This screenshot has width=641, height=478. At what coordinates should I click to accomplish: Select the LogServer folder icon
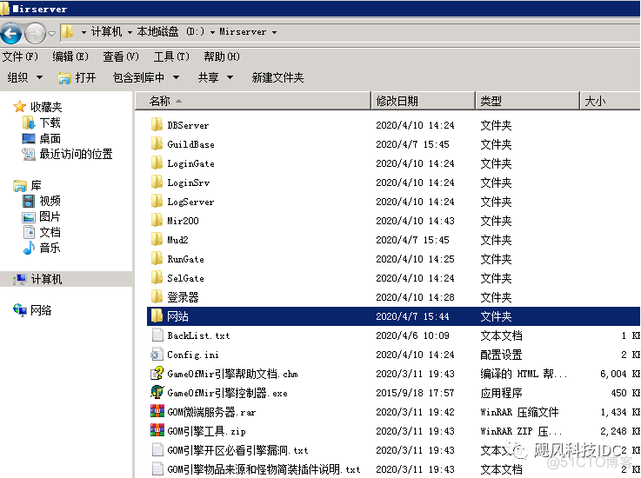pyautogui.click(x=157, y=201)
